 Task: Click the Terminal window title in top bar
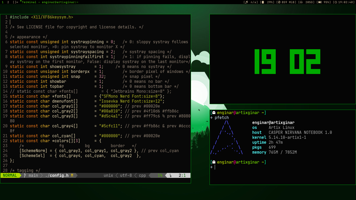click(x=50, y=2)
